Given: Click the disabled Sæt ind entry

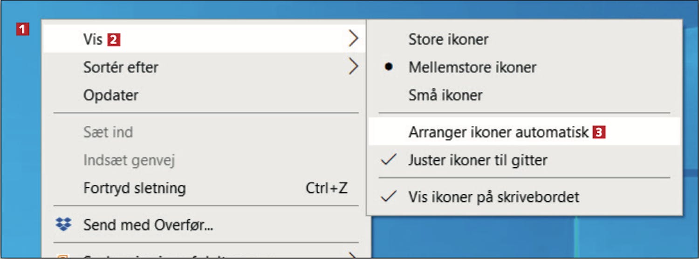Looking at the screenshot, I should click(204, 132).
